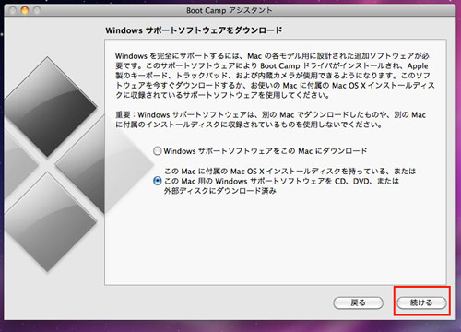Click the 'Windows サポートソフトウェアをダウンロード' heading
Screen dimensions: 461x332
[194, 30]
